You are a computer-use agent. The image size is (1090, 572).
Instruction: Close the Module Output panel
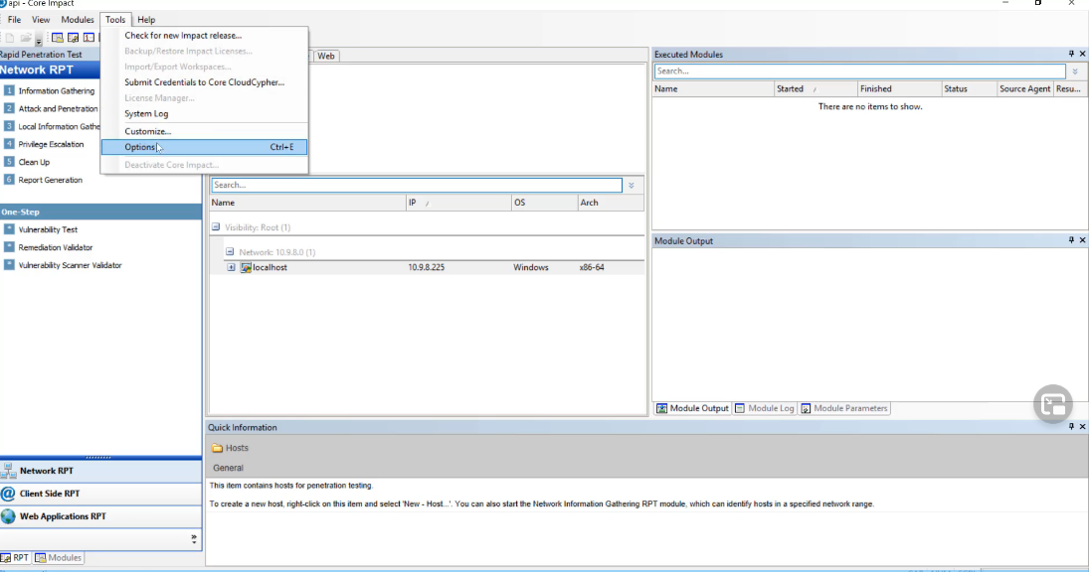(x=1083, y=240)
